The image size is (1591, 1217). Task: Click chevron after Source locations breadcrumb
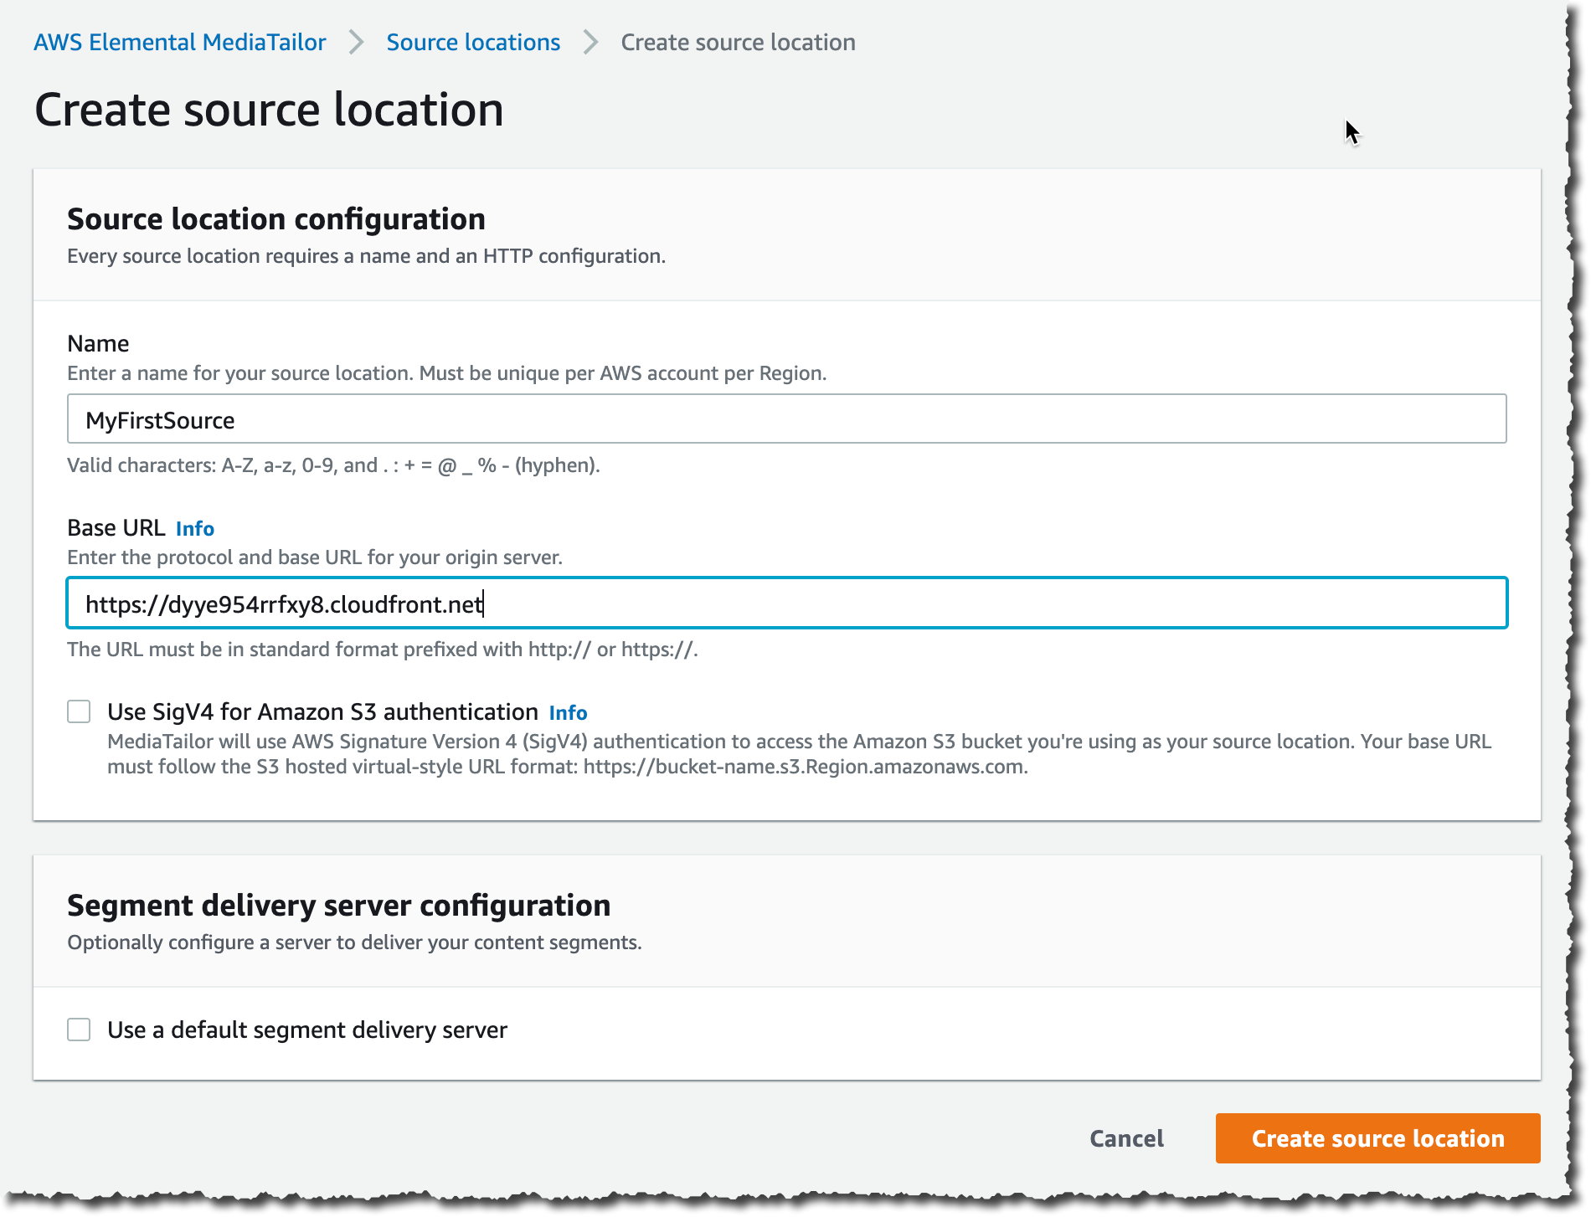point(590,42)
